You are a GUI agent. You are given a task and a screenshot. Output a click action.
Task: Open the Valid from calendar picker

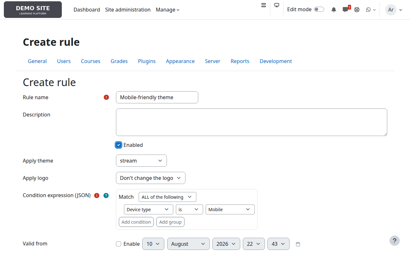(x=298, y=244)
